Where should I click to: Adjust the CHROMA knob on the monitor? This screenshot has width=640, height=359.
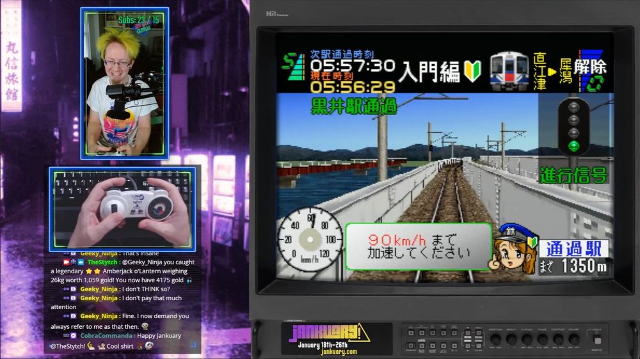527,339
